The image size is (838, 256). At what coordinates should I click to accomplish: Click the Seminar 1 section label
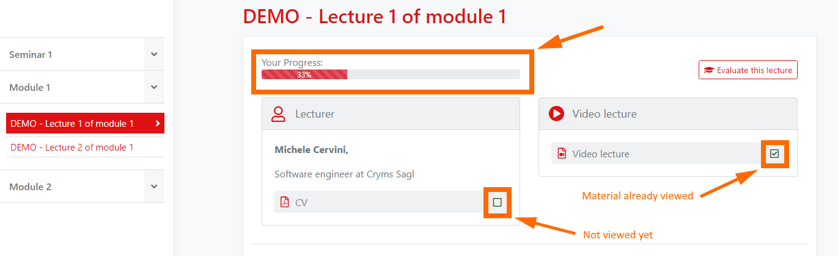point(31,54)
